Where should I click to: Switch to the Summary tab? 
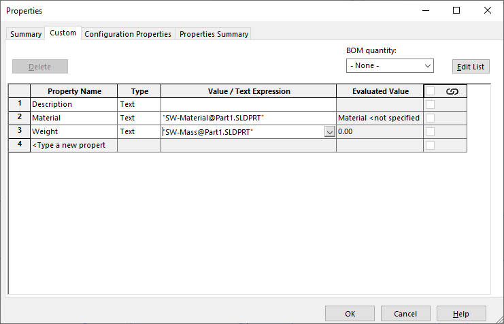tap(26, 34)
